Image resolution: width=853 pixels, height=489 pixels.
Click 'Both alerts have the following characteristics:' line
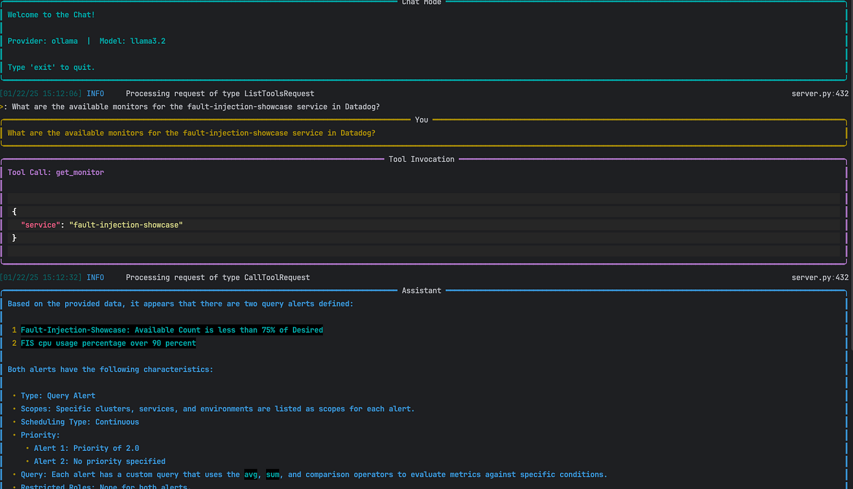pyautogui.click(x=111, y=369)
